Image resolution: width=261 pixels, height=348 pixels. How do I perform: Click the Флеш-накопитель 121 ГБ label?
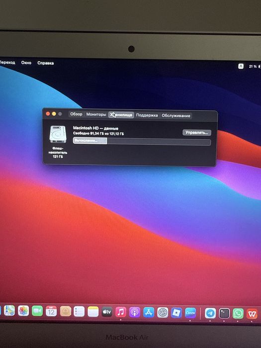coord(58,152)
